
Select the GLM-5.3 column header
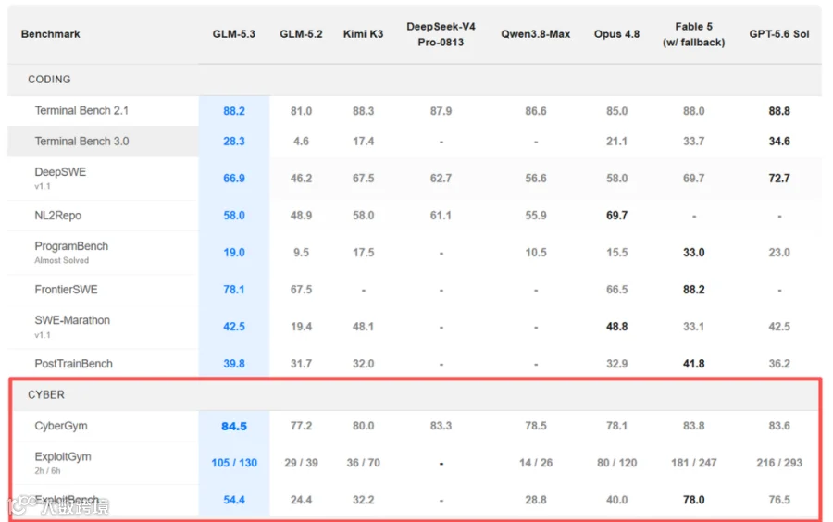click(x=234, y=34)
